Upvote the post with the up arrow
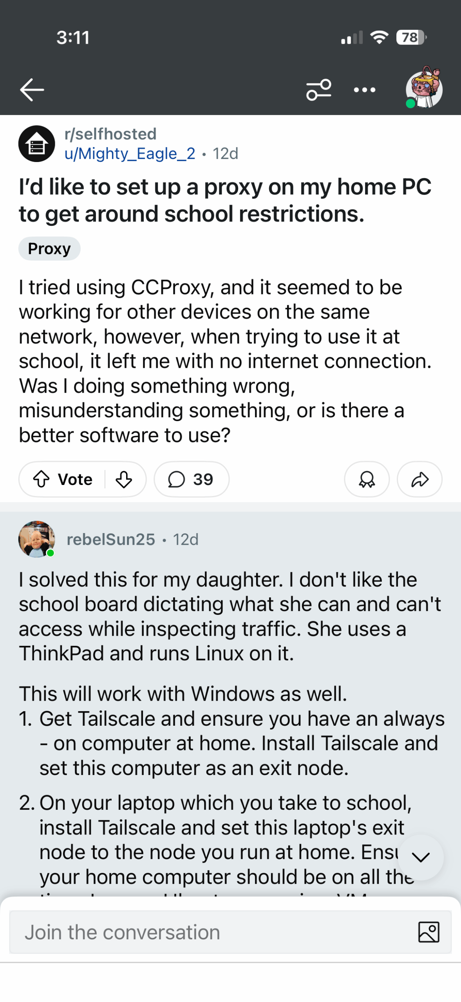The width and height of the screenshot is (461, 1002). (x=42, y=479)
